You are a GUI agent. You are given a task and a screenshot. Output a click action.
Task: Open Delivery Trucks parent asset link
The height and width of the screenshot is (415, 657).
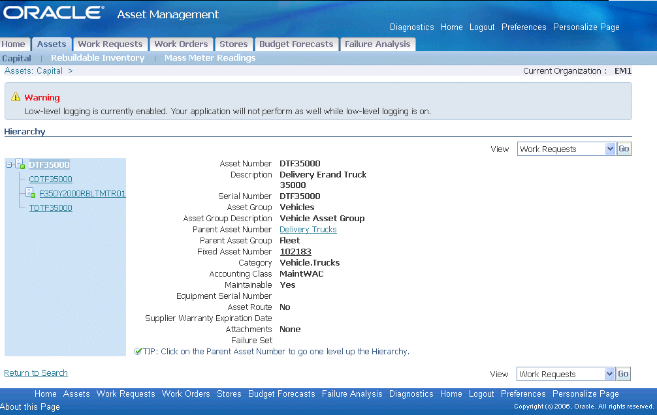click(308, 230)
